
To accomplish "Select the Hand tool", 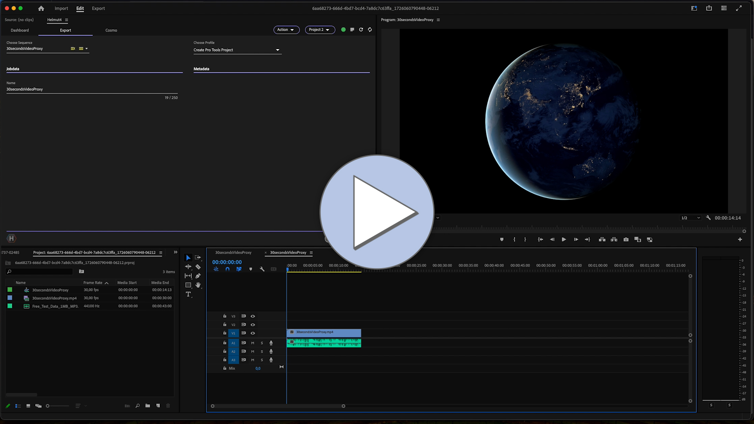I will (198, 285).
